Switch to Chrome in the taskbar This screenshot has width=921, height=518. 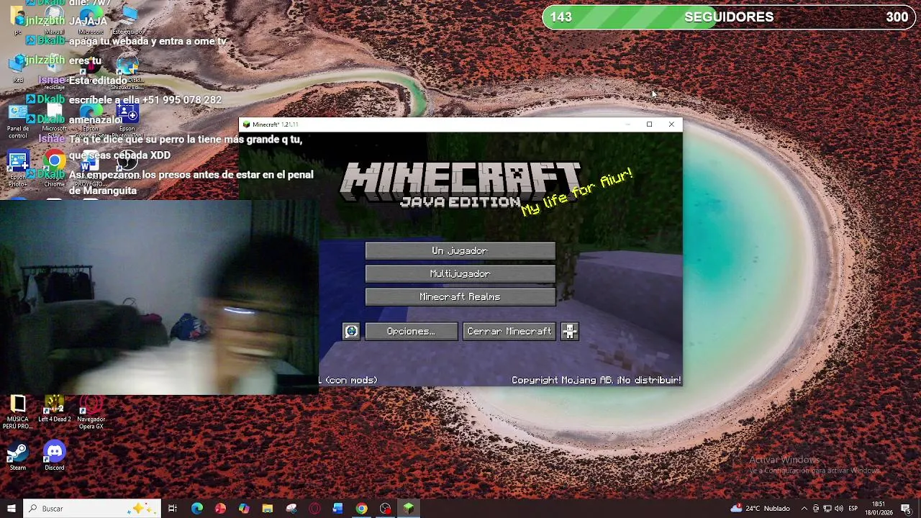(361, 509)
